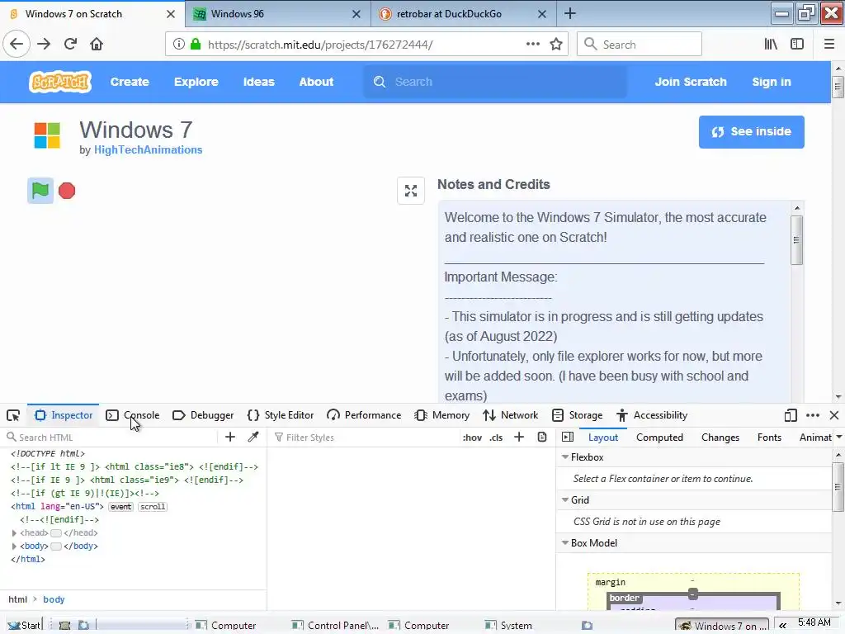Screen dimensions: 845x634
Task: Go to the browser Home page
Action: pos(97,45)
